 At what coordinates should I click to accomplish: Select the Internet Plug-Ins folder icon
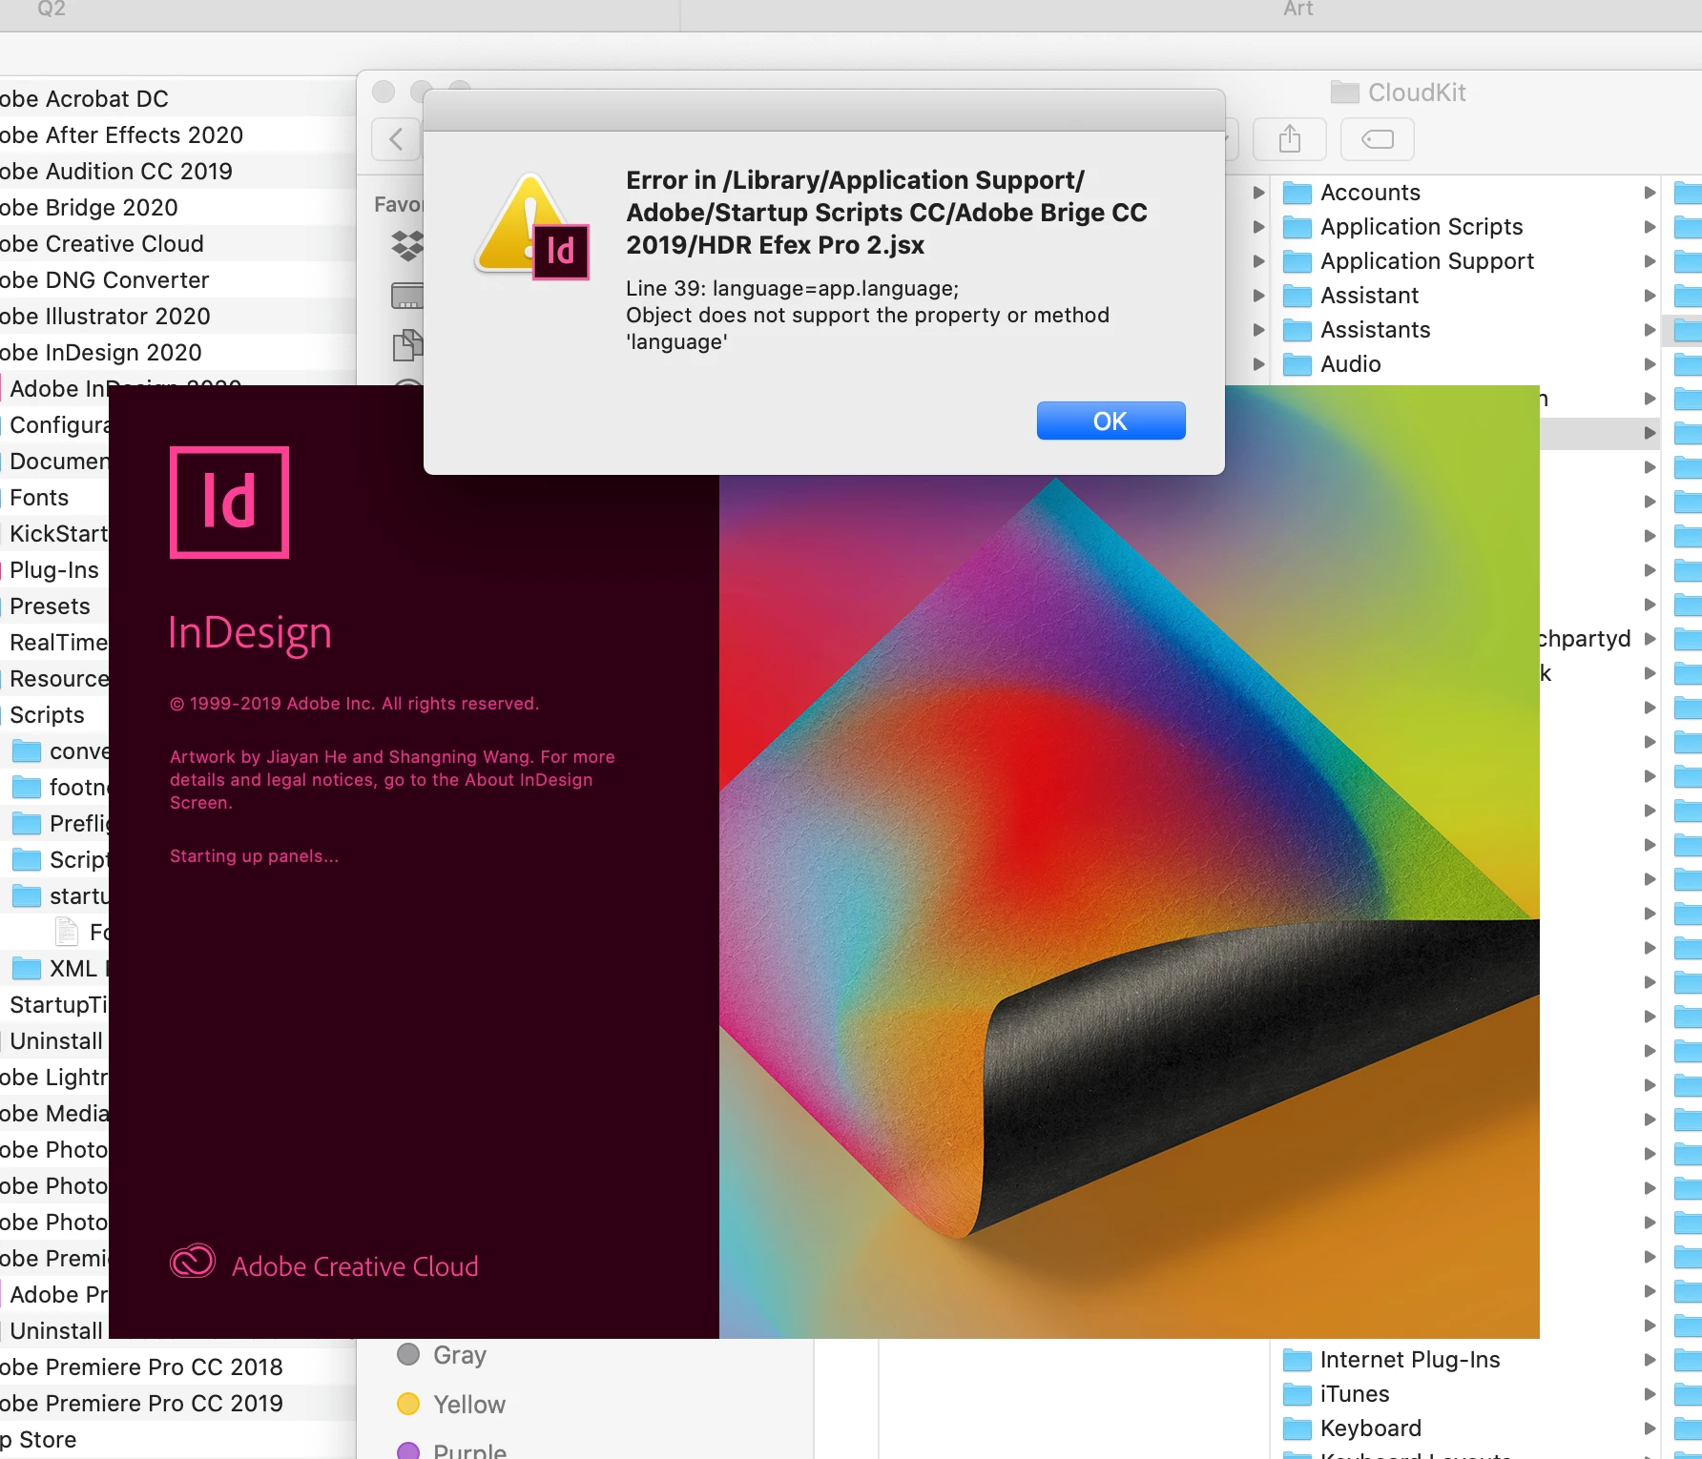tap(1297, 1360)
